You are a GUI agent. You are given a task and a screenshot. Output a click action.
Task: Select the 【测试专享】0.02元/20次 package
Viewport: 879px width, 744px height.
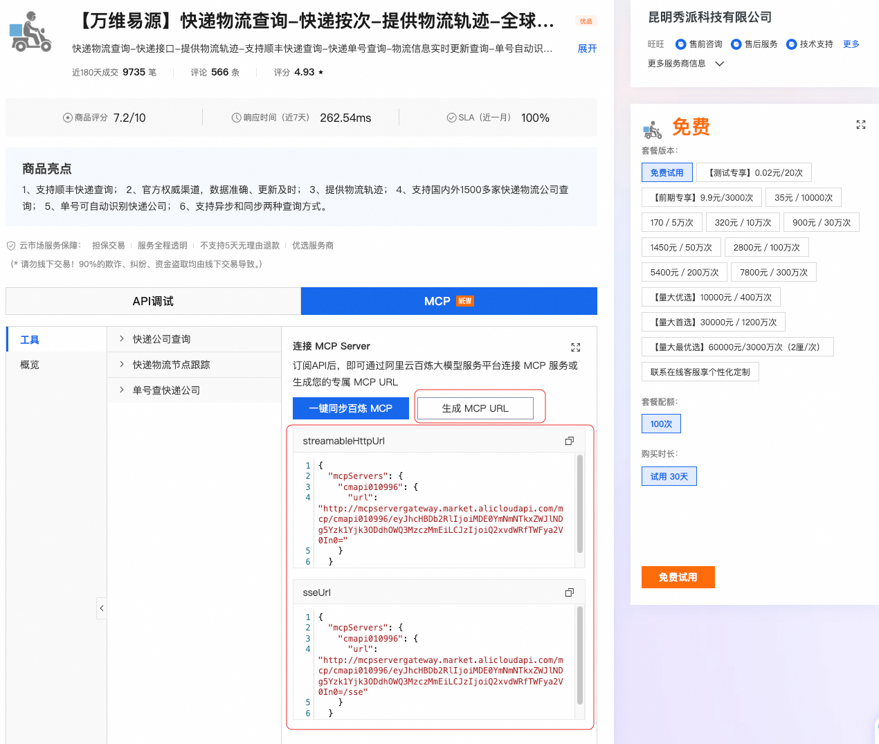754,173
